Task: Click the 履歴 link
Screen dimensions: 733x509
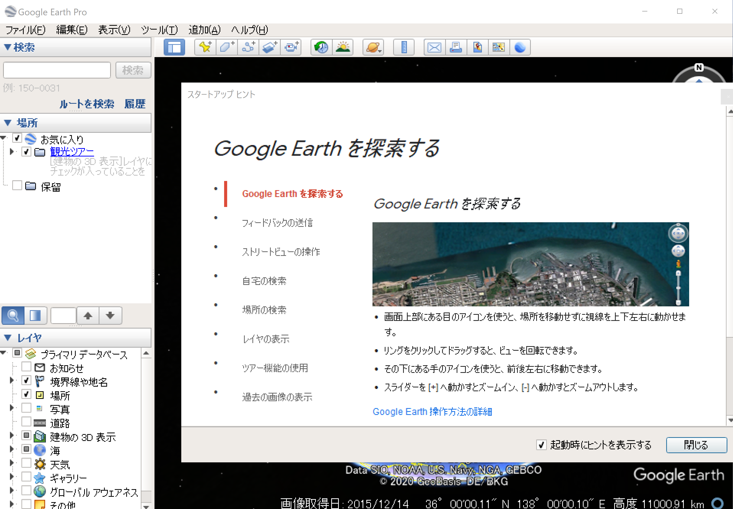Action: click(x=135, y=104)
